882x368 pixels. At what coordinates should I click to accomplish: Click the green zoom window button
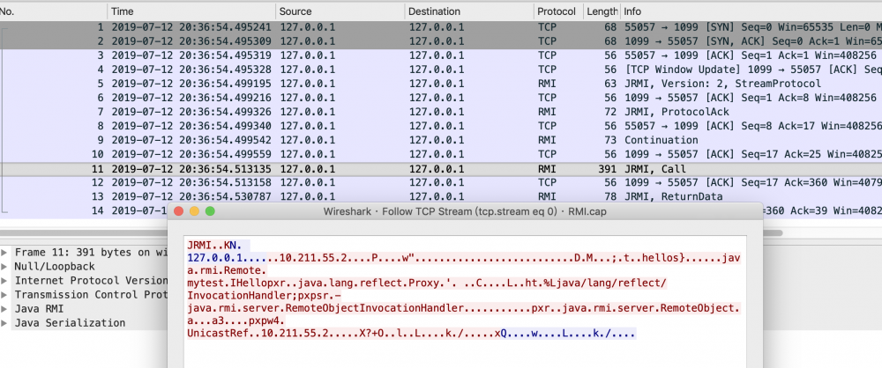[x=210, y=212]
